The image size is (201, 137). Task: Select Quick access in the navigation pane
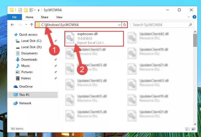(x=28, y=35)
